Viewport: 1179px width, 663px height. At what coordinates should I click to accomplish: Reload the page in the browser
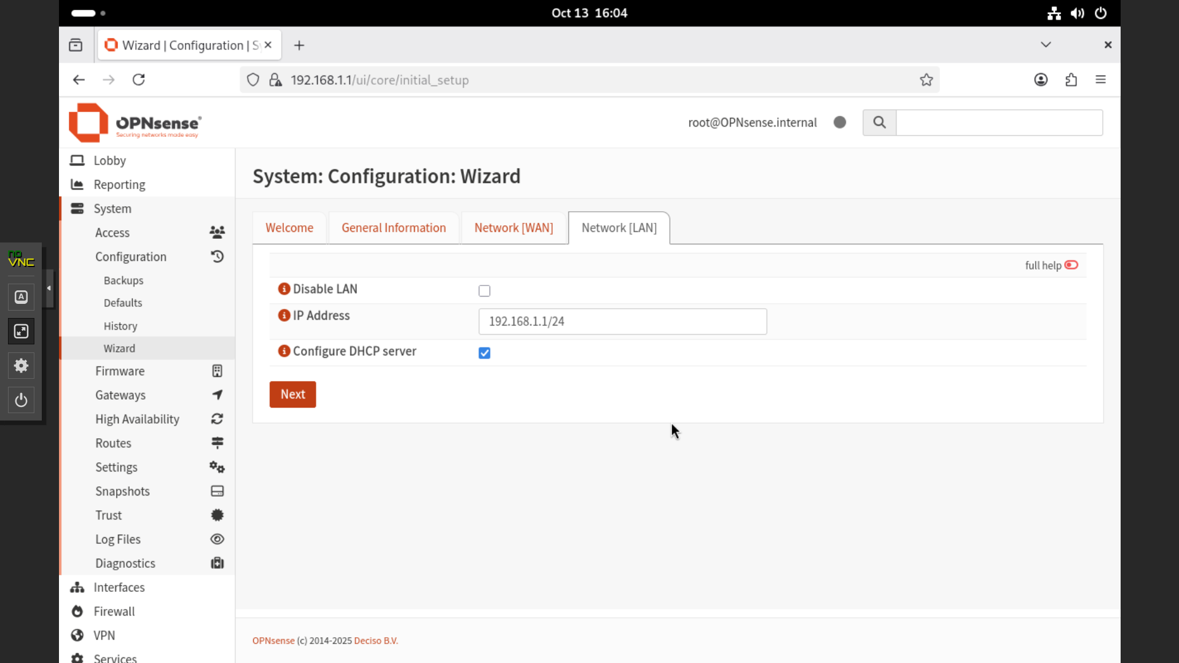click(x=139, y=80)
